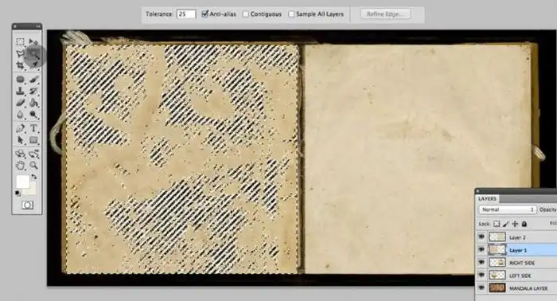This screenshot has width=557, height=301.
Task: Select the Lasso tool
Action: pyautogui.click(x=20, y=53)
